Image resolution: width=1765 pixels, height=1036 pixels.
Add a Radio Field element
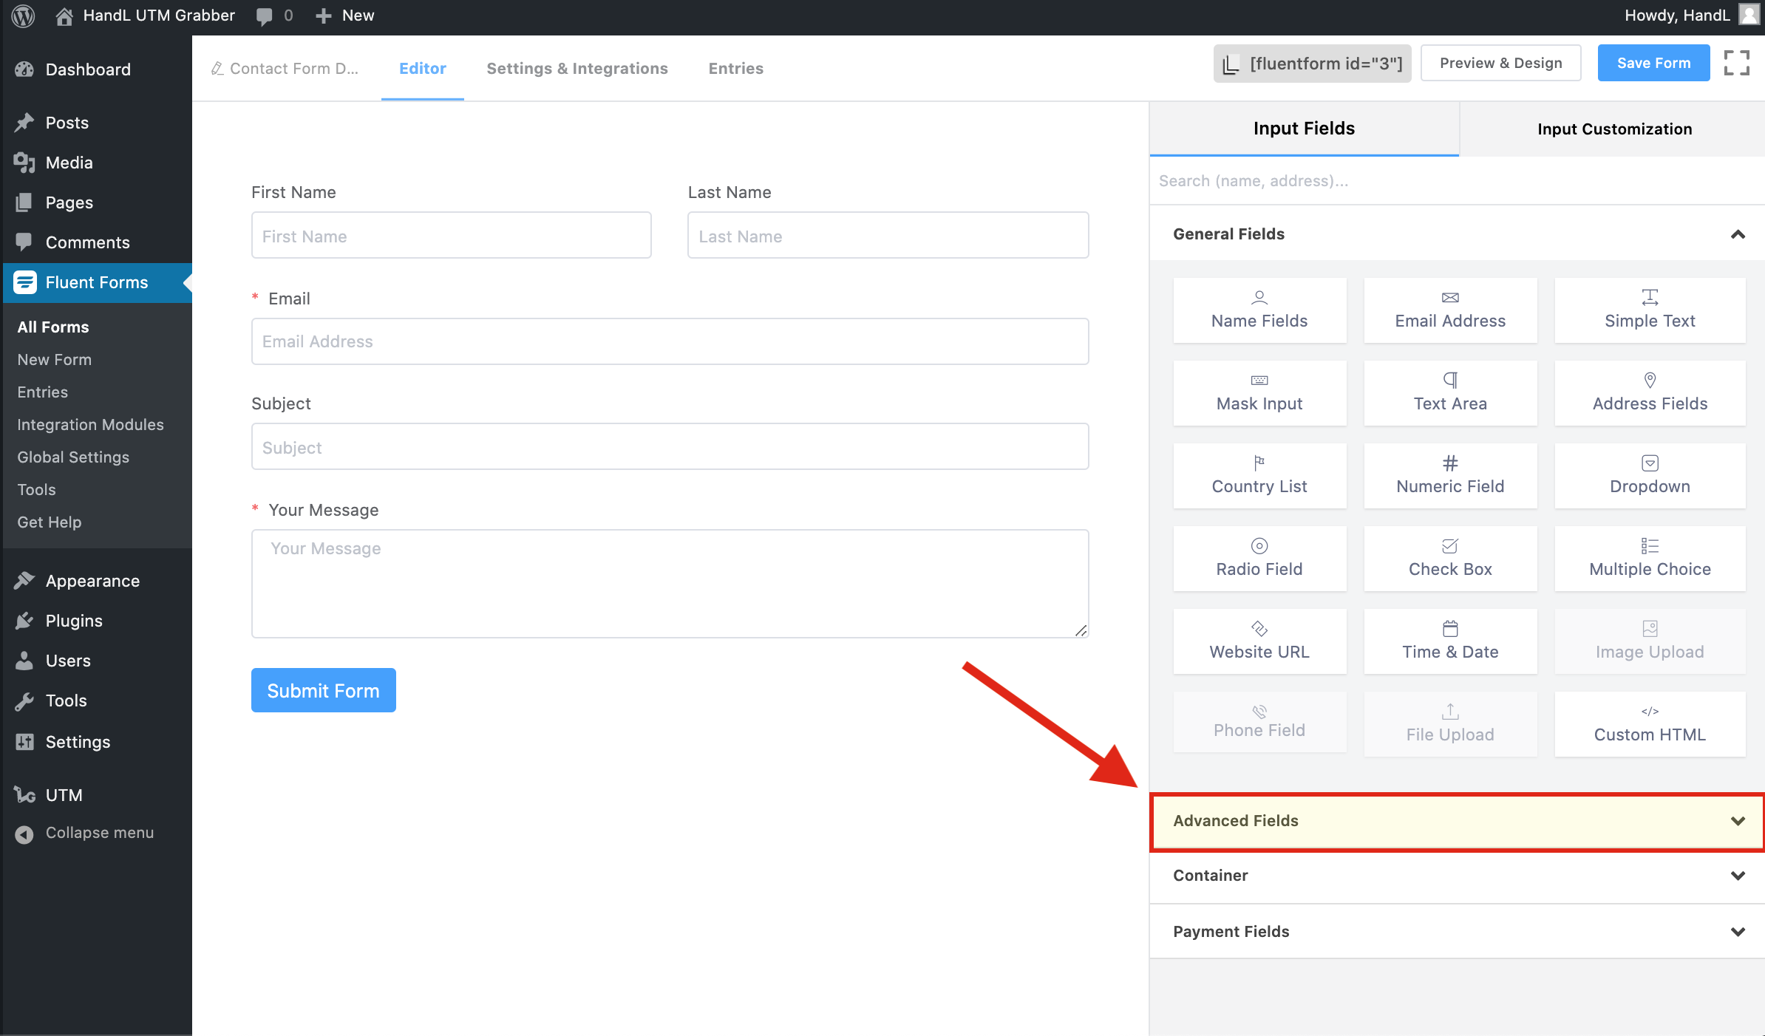1259,559
